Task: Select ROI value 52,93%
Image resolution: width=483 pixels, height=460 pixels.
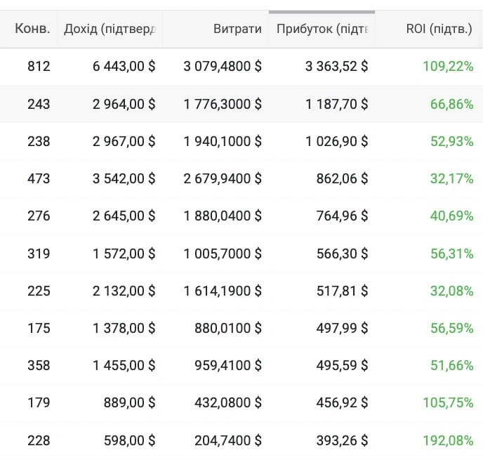Action: (x=451, y=141)
